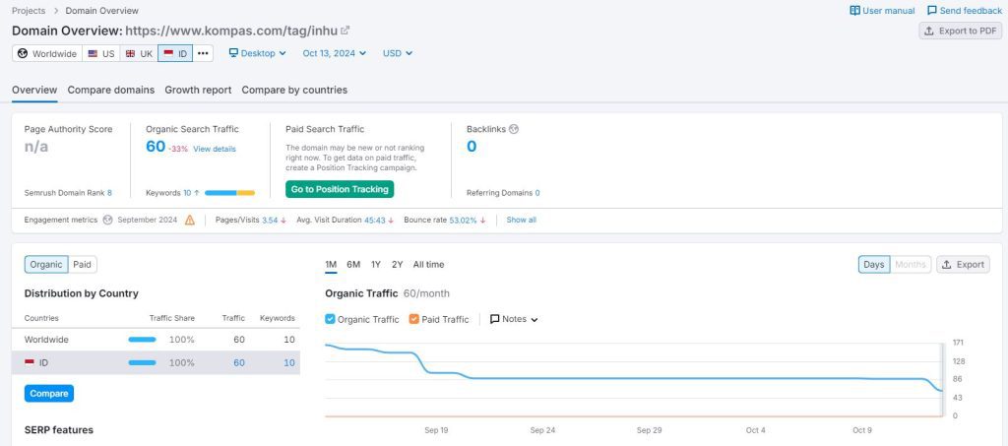Image resolution: width=1008 pixels, height=446 pixels.
Task: Click the blue Compare button
Action: pyautogui.click(x=49, y=393)
